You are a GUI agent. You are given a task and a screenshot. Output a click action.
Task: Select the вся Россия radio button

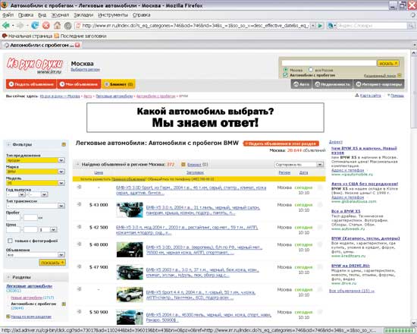[311, 70]
